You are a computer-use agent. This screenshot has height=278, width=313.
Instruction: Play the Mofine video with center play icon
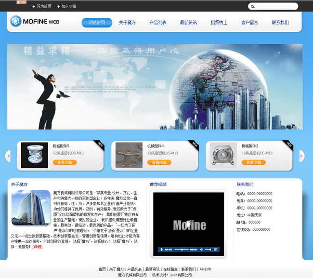coord(188,225)
